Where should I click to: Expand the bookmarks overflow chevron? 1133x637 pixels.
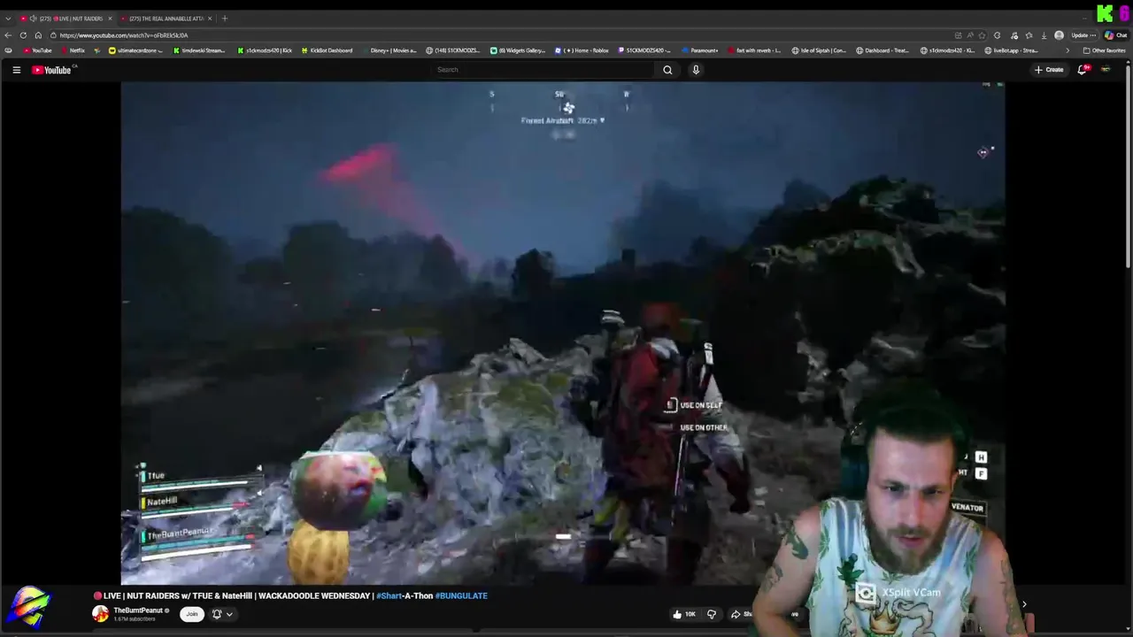point(1067,50)
